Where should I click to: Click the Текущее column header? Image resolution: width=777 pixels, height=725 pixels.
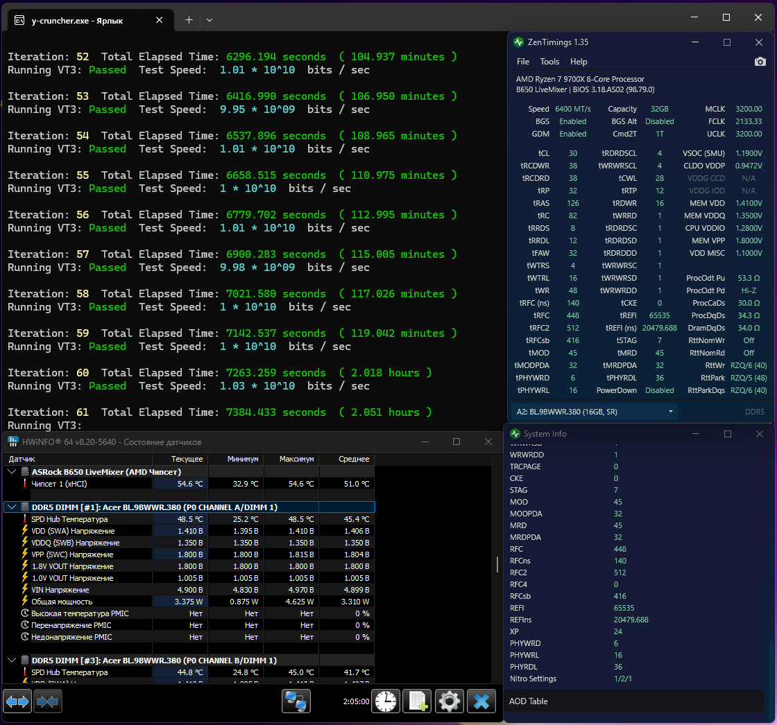(x=180, y=459)
